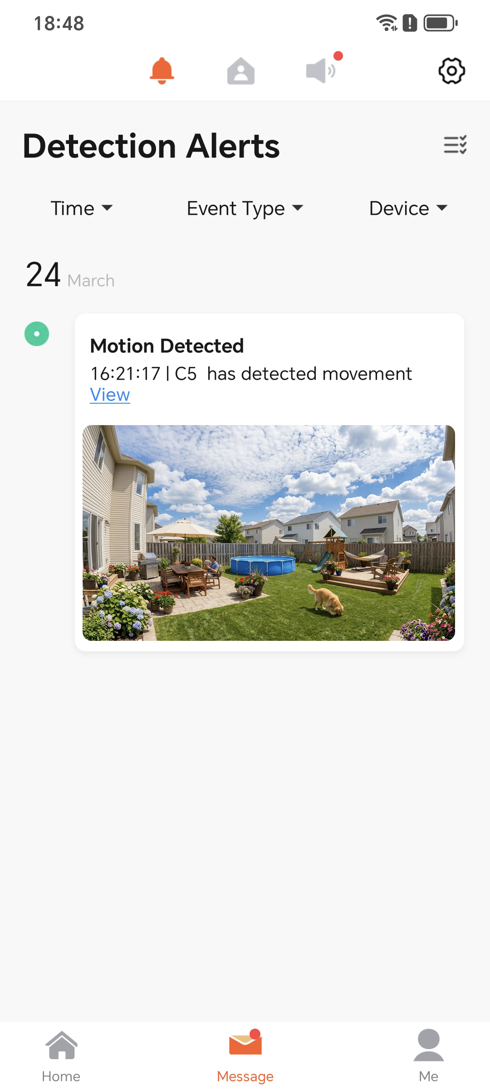The width and height of the screenshot is (490, 1090).
Task: Open the orange bell alerts tab
Action: click(162, 71)
